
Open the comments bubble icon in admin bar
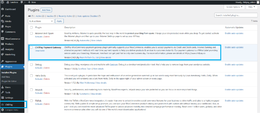22,2
